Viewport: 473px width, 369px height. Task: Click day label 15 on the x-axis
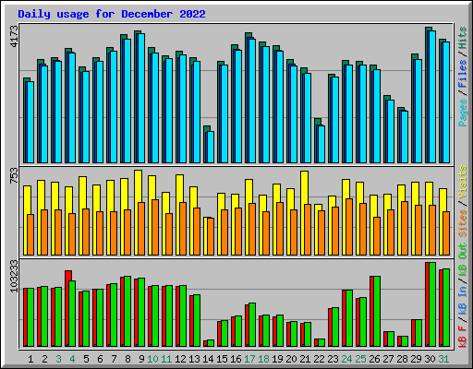(222, 359)
